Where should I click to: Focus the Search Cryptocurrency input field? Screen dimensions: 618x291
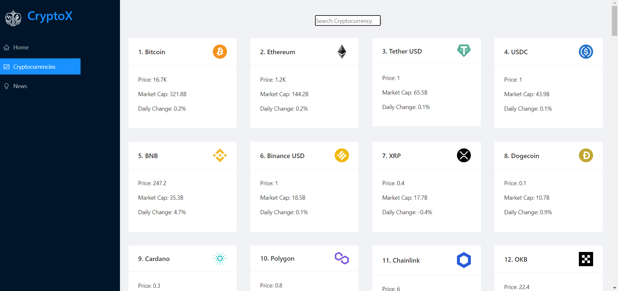click(x=348, y=21)
